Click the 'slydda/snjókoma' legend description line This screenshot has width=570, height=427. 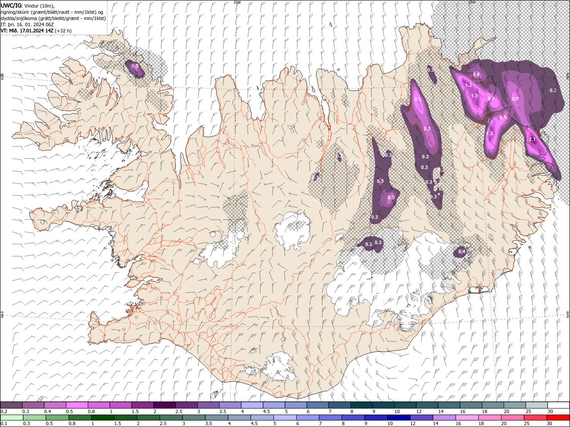53,18
